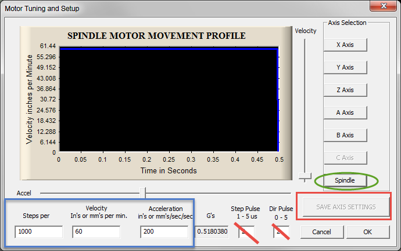Click the Dir Pulse input field

coord(281,232)
